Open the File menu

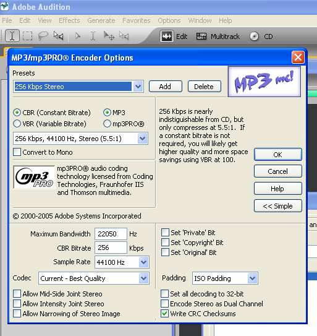(x=7, y=20)
